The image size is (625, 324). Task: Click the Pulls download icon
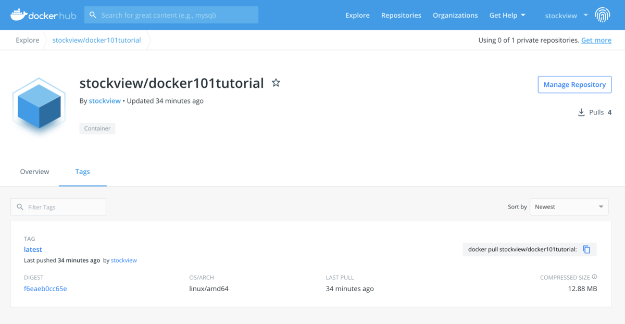coord(581,112)
